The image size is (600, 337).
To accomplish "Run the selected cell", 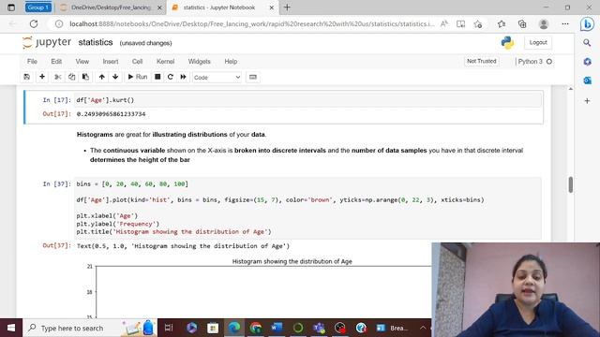I will [138, 77].
